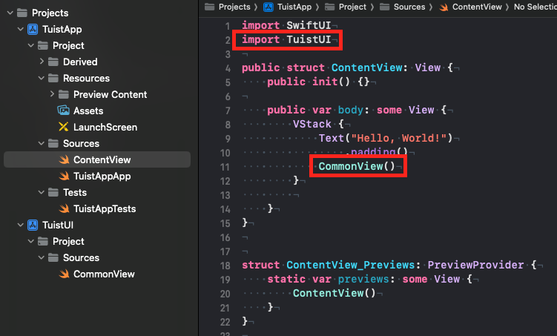Click CommonView() call in editor
This screenshot has height=336, width=557.
coord(357,166)
